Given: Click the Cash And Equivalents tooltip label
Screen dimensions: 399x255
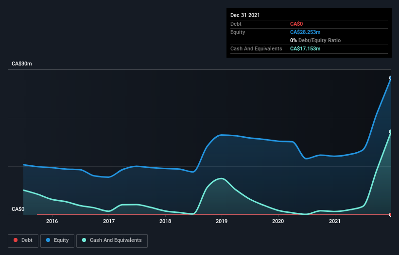Looking at the screenshot, I should 256,48.
